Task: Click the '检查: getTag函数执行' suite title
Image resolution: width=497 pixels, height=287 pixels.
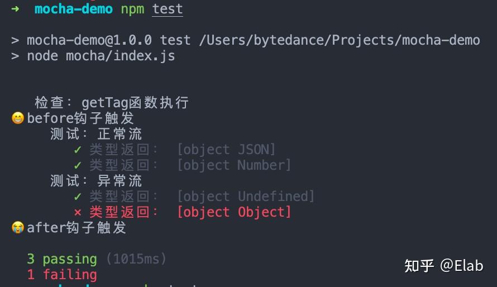Action: coord(112,103)
